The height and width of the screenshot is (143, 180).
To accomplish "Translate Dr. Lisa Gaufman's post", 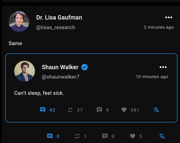I will point(162,136).
